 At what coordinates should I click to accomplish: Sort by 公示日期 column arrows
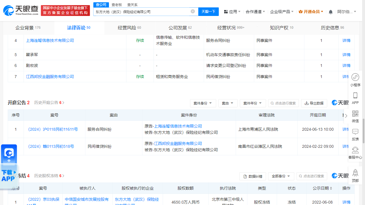click(x=331, y=188)
